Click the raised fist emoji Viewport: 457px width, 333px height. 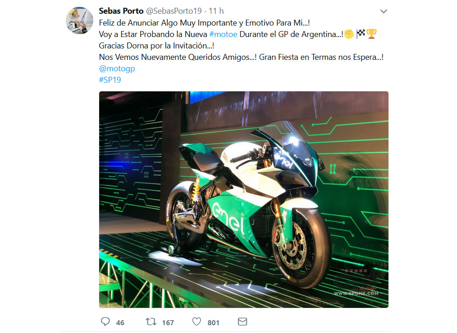coord(349,34)
